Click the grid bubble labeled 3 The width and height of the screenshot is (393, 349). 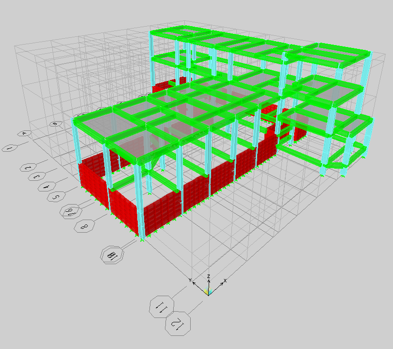36,176
